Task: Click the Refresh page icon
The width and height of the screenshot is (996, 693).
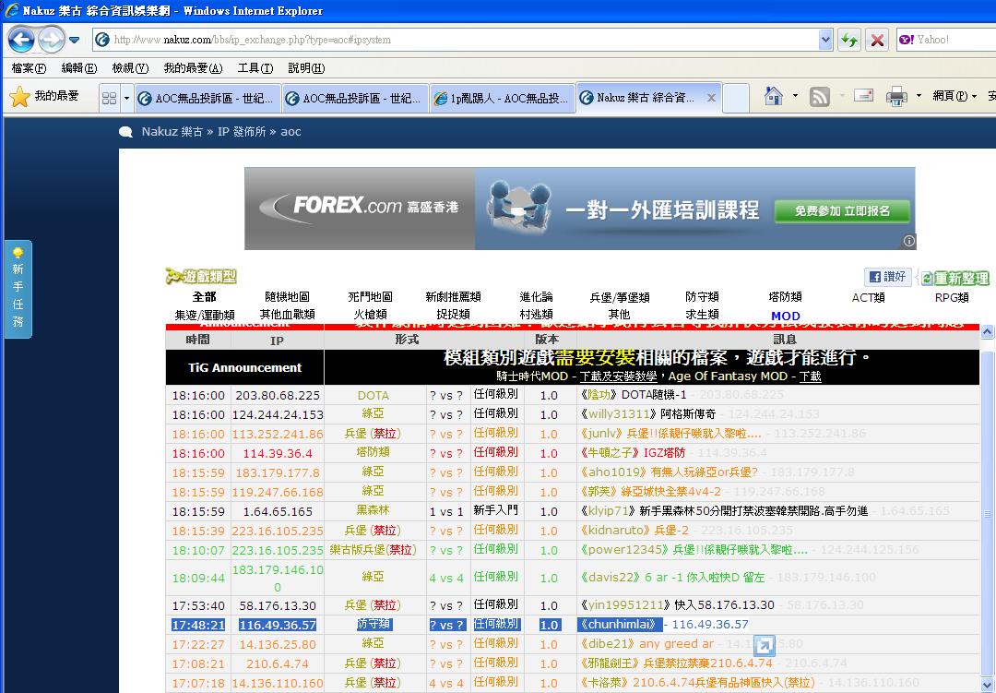Action: click(849, 40)
